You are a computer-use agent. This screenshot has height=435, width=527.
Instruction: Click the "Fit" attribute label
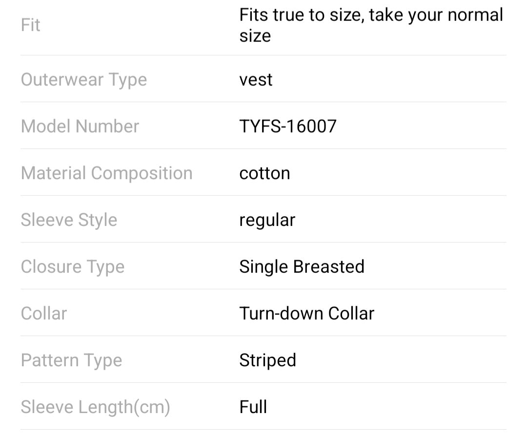tap(30, 25)
